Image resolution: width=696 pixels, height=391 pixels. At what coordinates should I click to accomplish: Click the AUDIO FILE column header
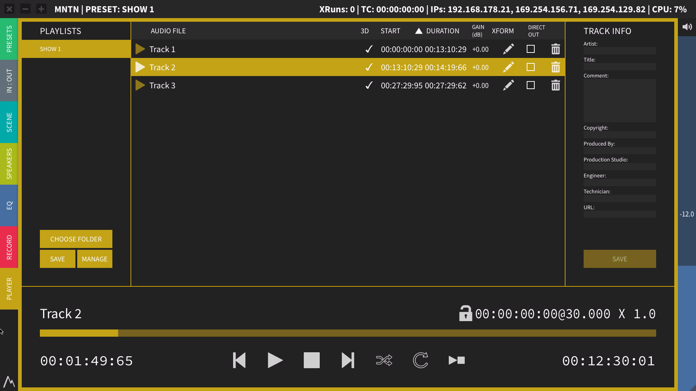pyautogui.click(x=168, y=31)
